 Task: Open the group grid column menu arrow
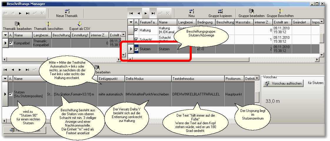[131, 22]
